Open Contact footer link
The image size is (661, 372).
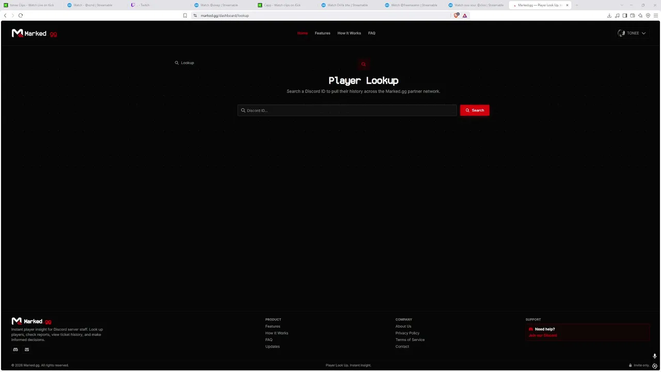[x=402, y=346]
